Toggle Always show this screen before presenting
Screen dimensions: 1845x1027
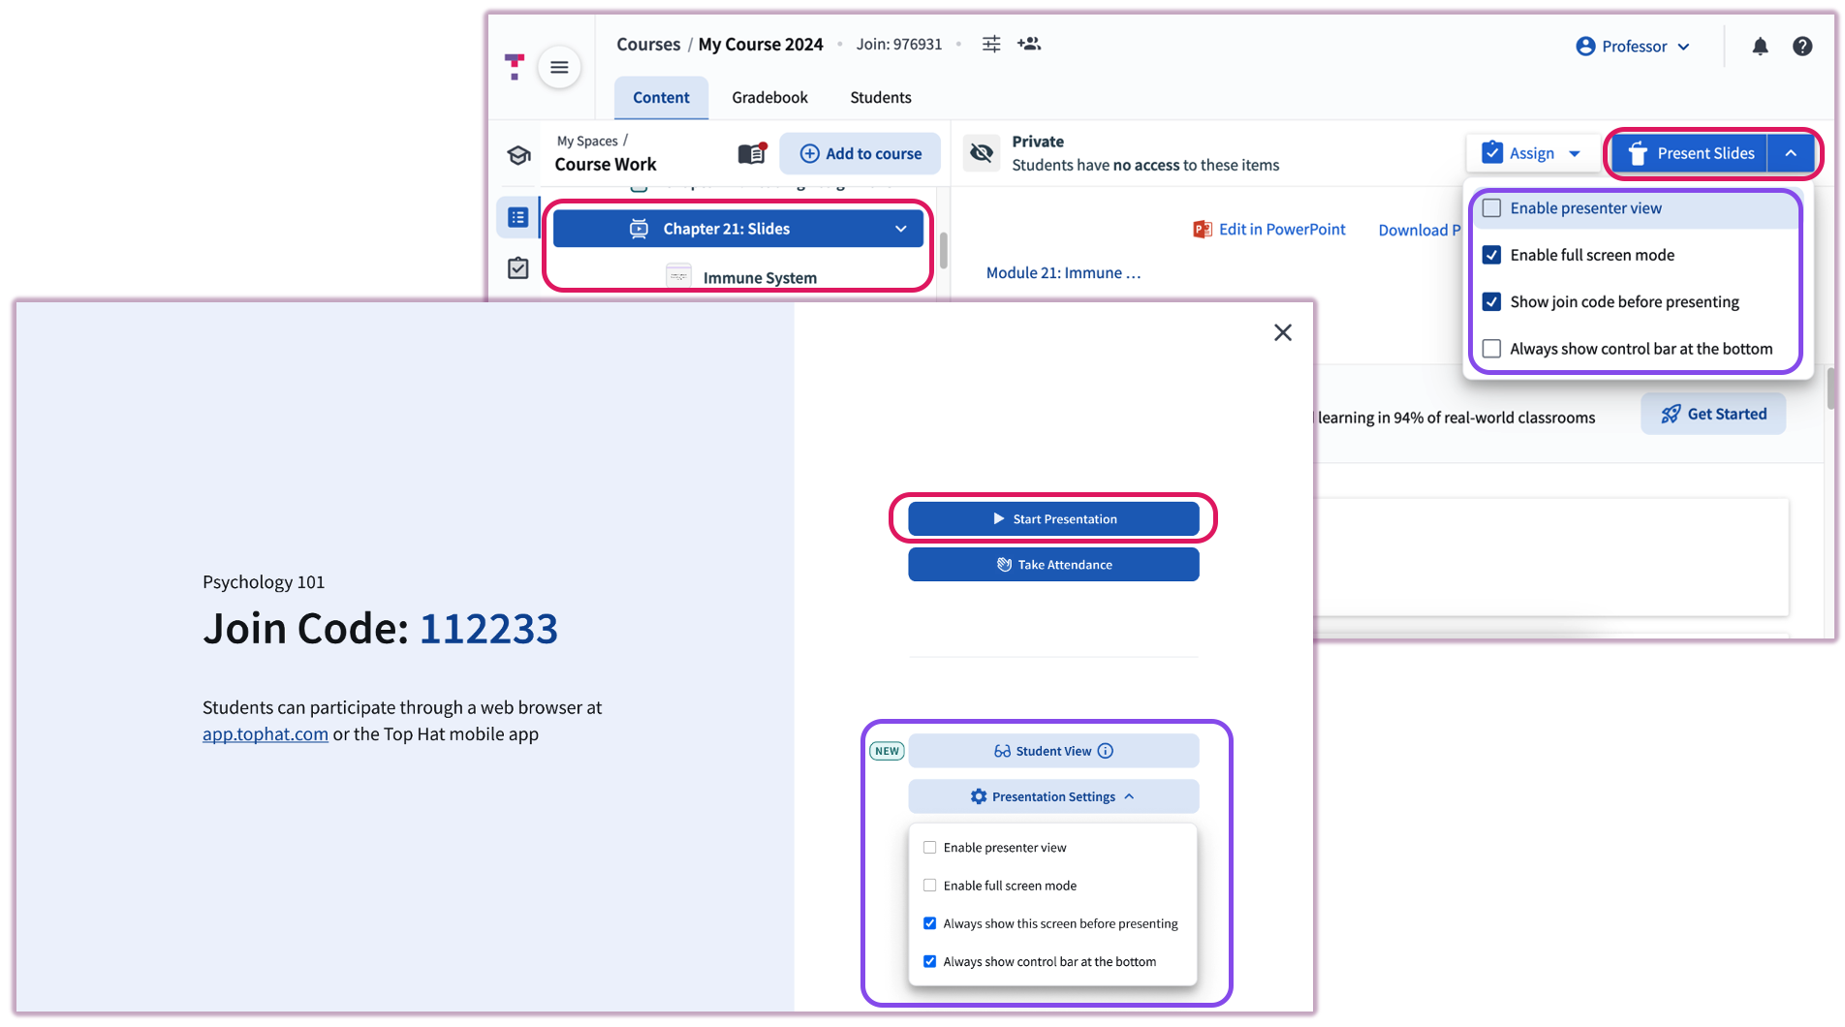930,923
